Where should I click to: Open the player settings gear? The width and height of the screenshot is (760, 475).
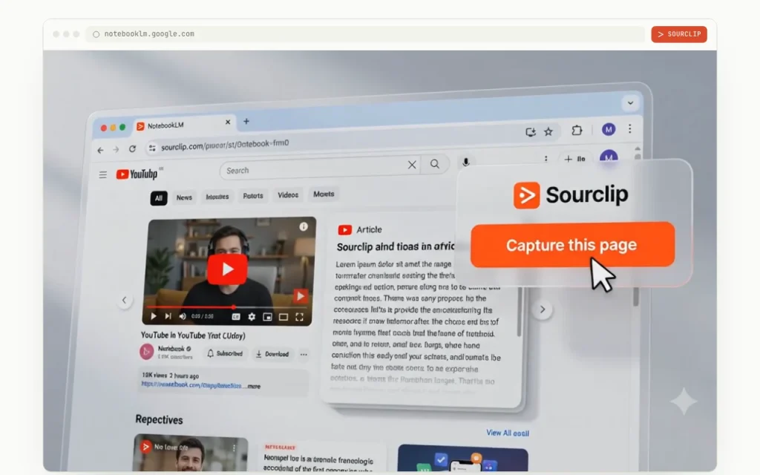(252, 317)
